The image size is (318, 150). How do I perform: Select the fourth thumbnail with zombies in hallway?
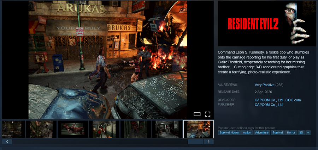(104, 129)
